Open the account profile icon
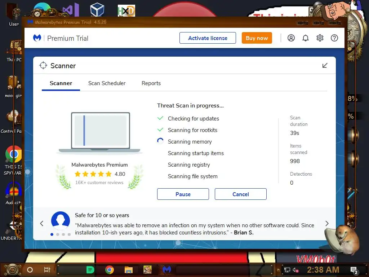The image size is (369, 277). pos(291,38)
